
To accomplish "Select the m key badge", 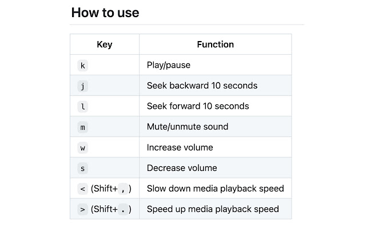I will [x=83, y=127].
